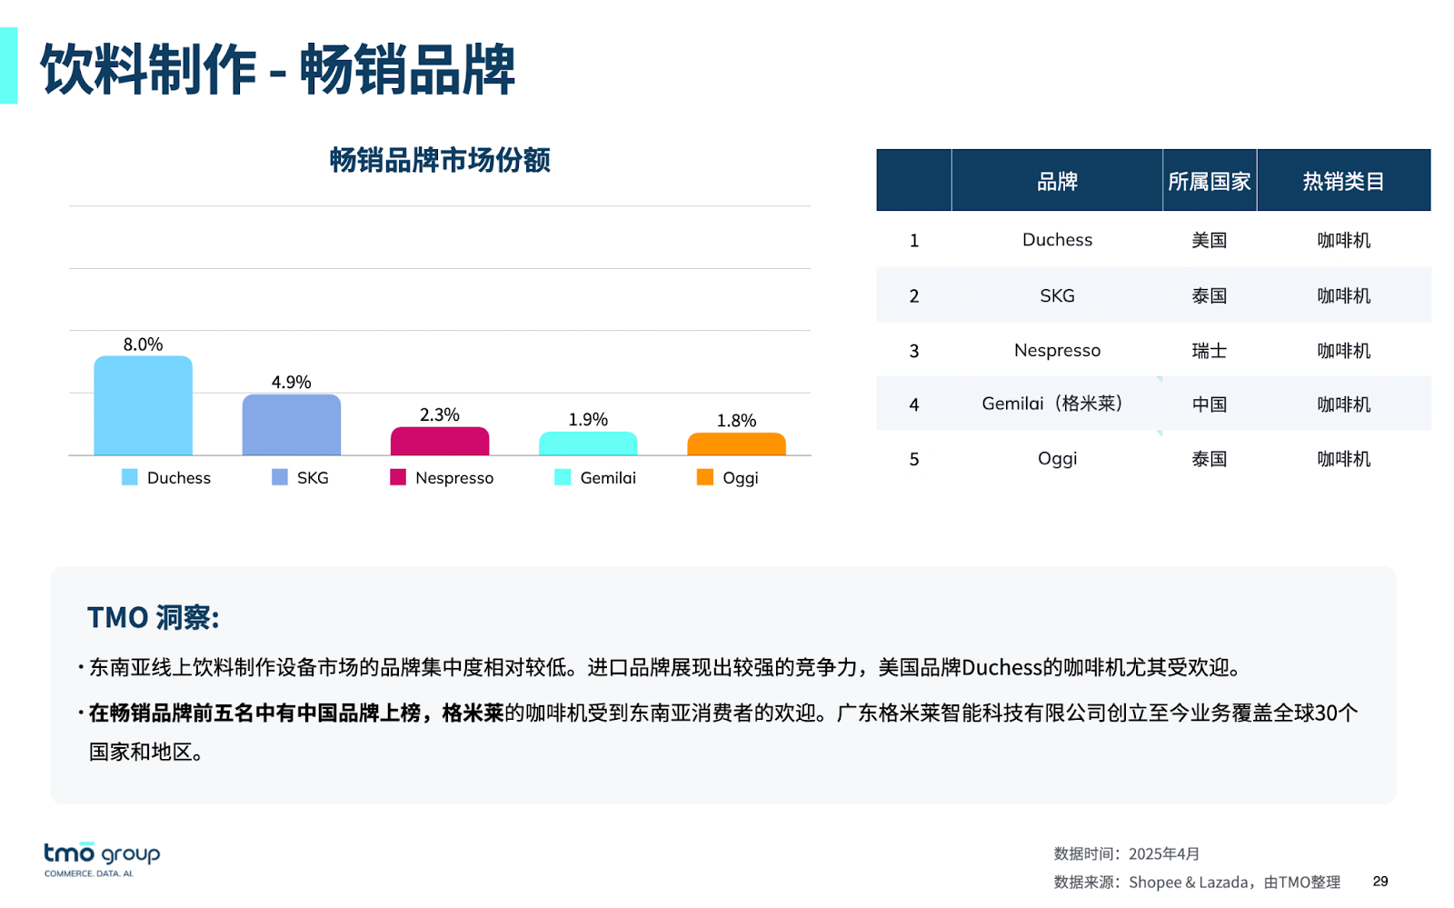Image resolution: width=1454 pixels, height=908 pixels.
Task: Click the page number 29
Action: pos(1380,881)
